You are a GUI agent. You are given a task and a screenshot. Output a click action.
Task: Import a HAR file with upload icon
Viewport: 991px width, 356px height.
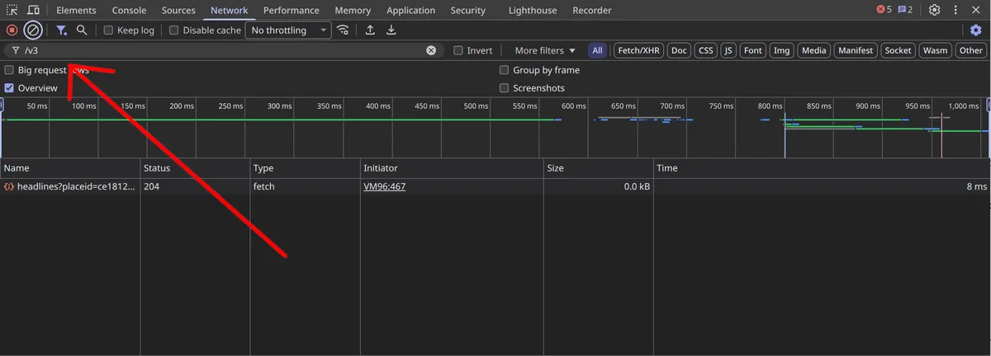pyautogui.click(x=371, y=30)
